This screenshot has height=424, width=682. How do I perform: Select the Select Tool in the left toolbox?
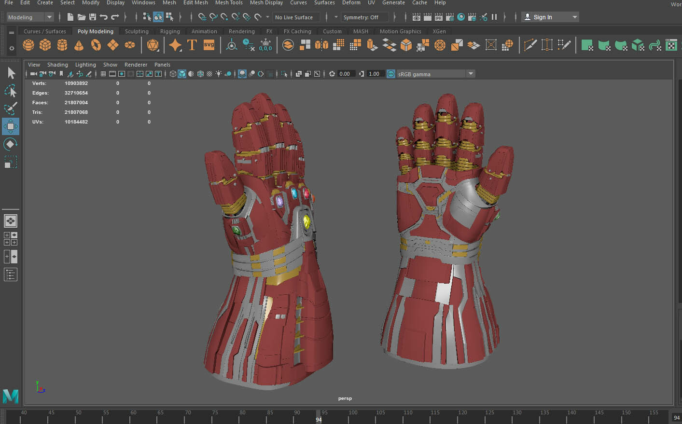pyautogui.click(x=11, y=72)
